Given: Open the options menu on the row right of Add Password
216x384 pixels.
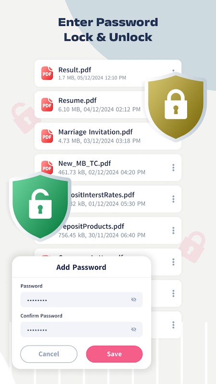Looking at the screenshot, I should point(173,262).
